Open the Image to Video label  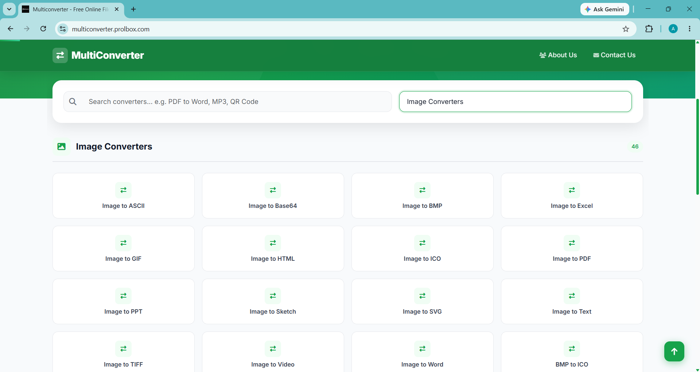coord(273,365)
